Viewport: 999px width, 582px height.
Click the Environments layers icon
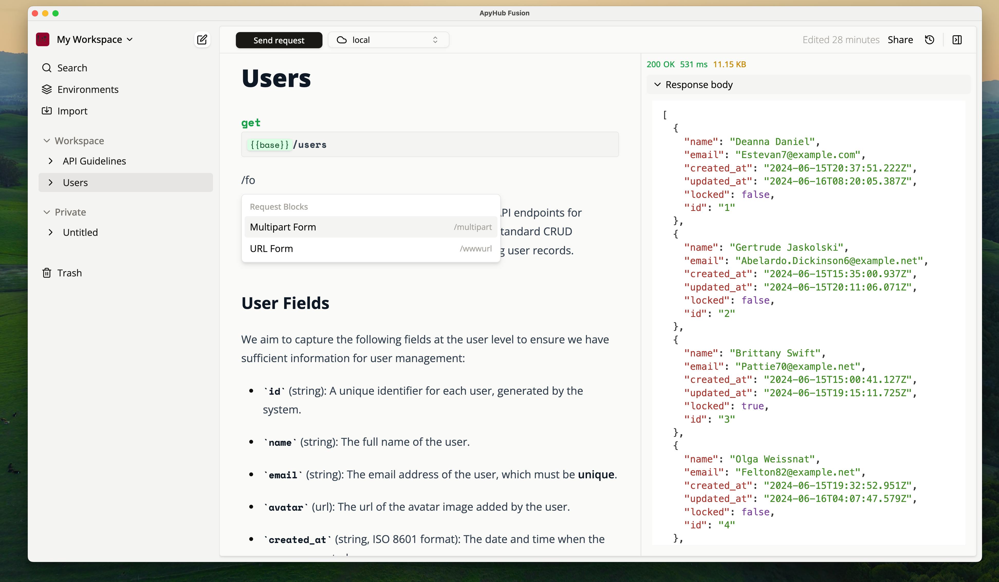[47, 90]
